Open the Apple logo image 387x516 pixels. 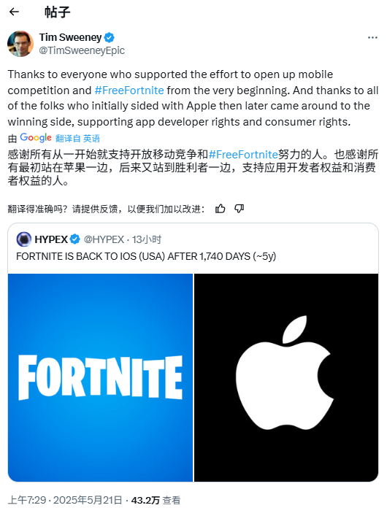click(286, 377)
